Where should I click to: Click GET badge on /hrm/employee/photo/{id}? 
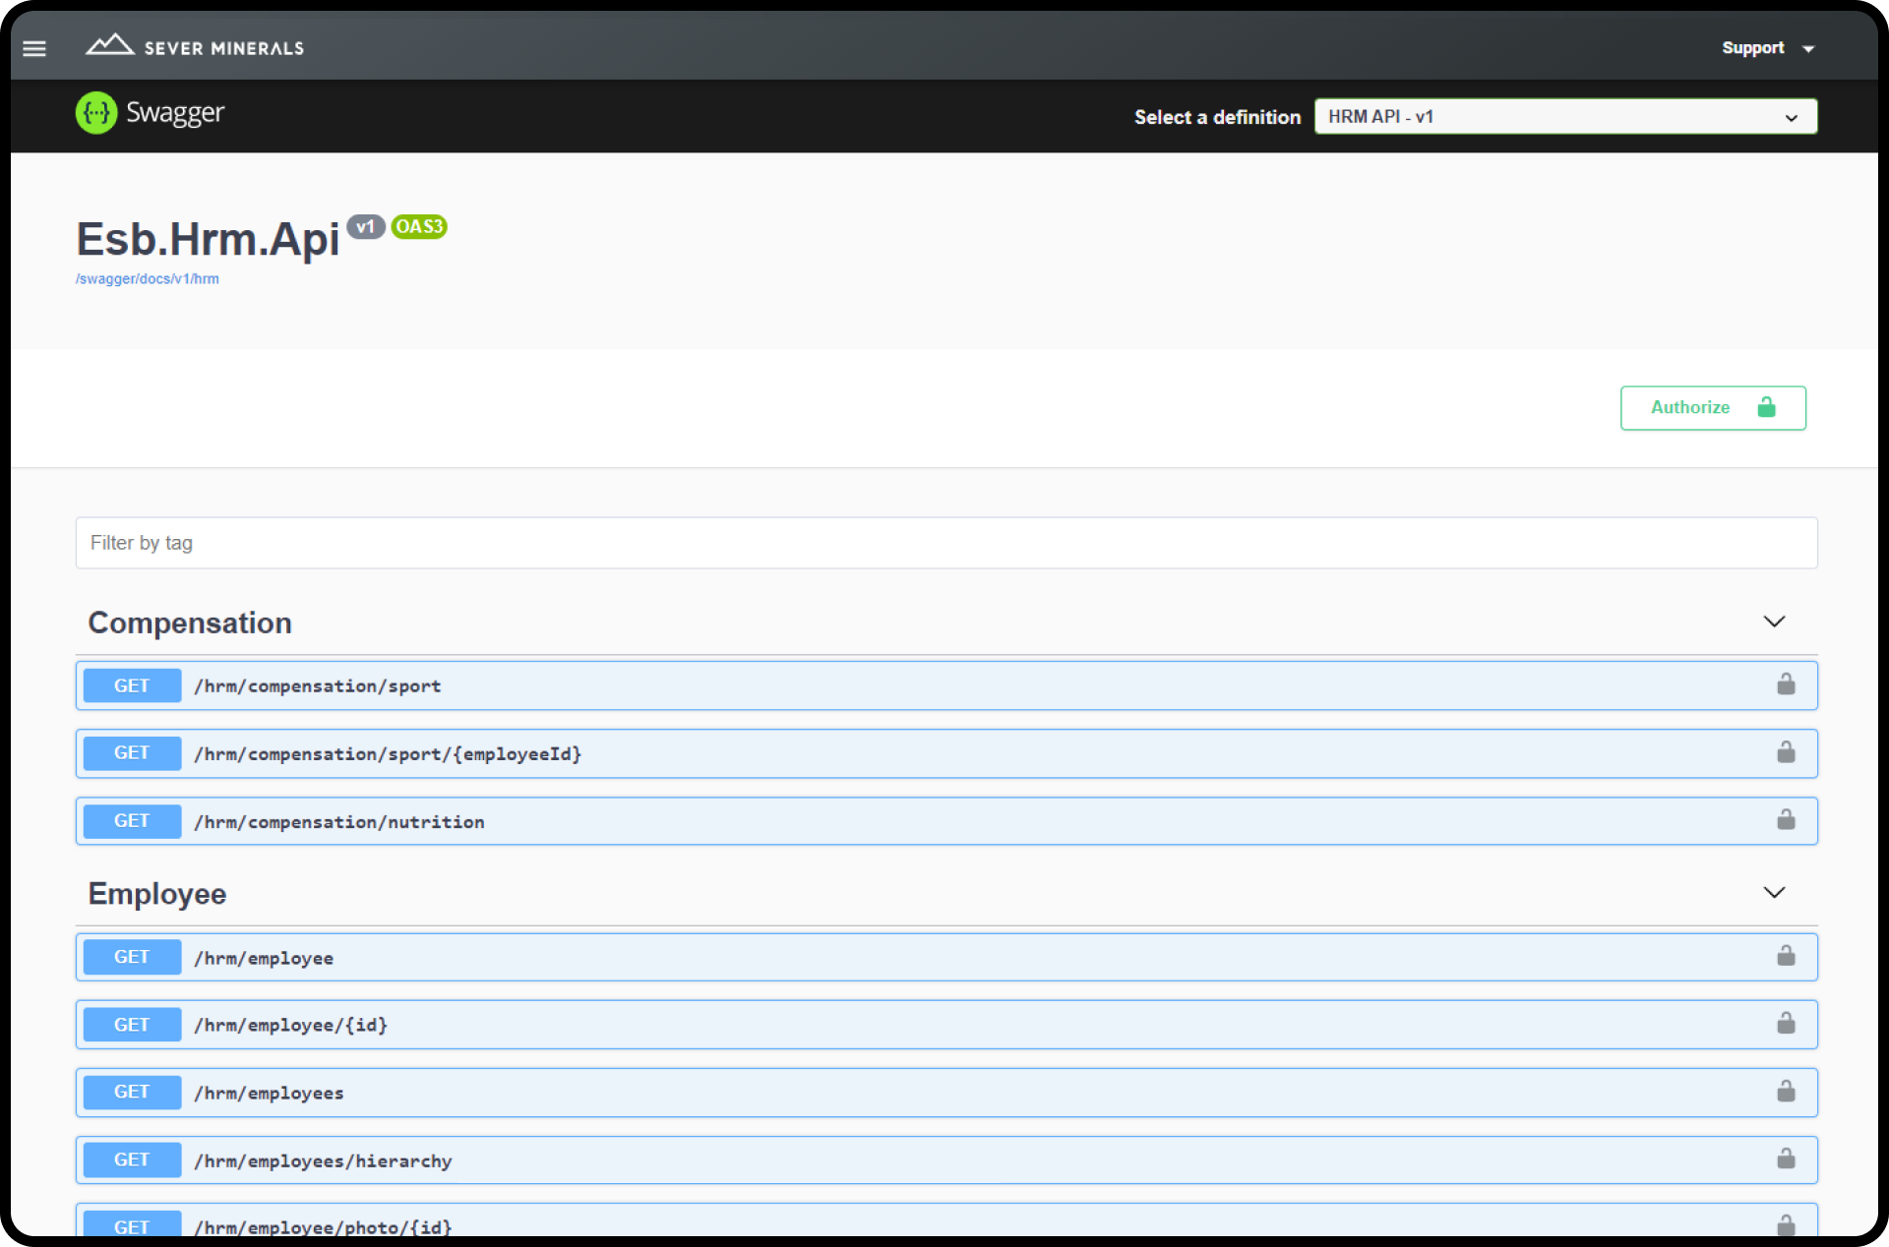point(132,1224)
